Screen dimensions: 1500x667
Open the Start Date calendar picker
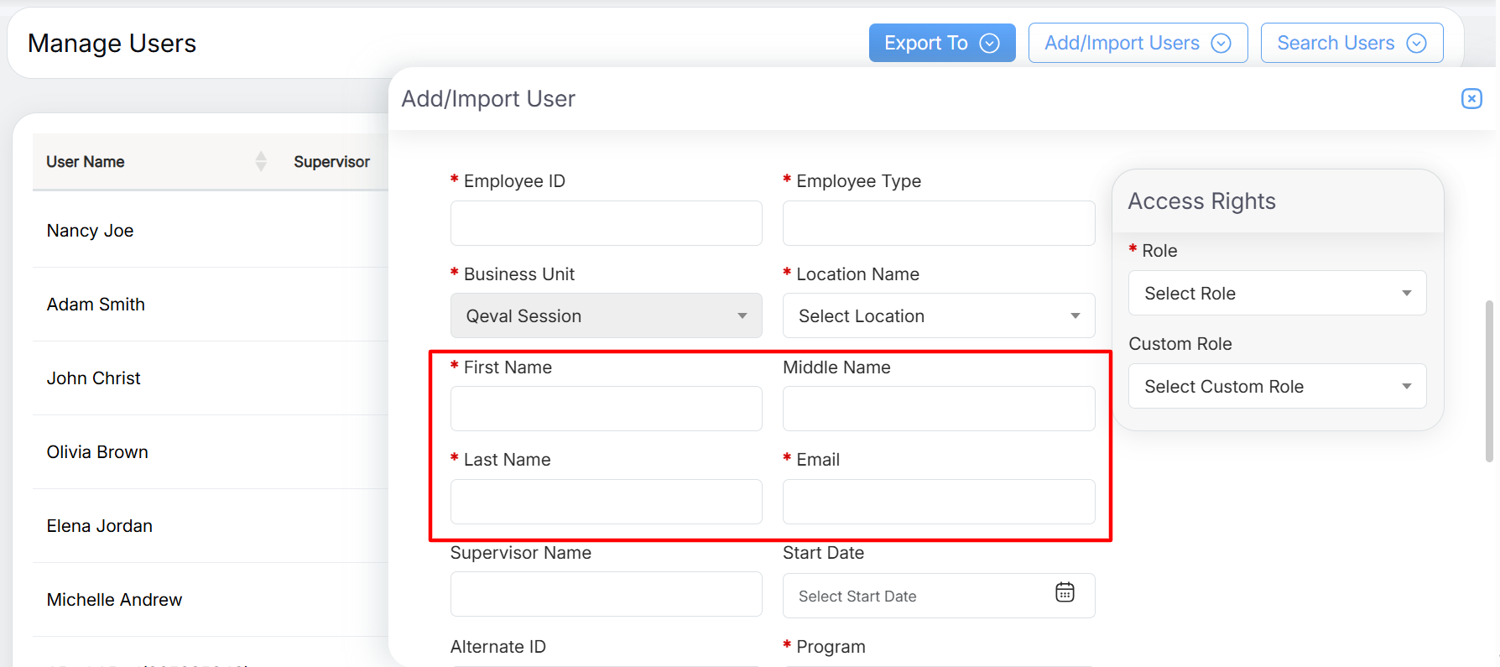pos(1065,593)
